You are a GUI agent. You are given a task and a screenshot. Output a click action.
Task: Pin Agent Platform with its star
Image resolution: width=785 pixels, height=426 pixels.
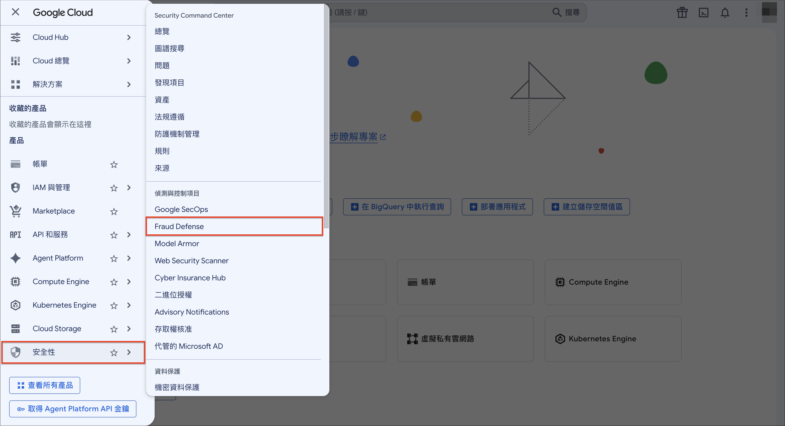pyautogui.click(x=114, y=258)
